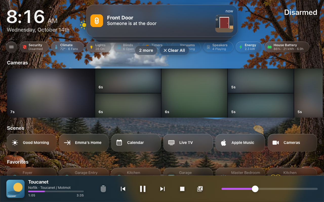Click the thermometer climate icon
Image resolution: width=324 pixels, height=202 pixels.
(56, 47)
